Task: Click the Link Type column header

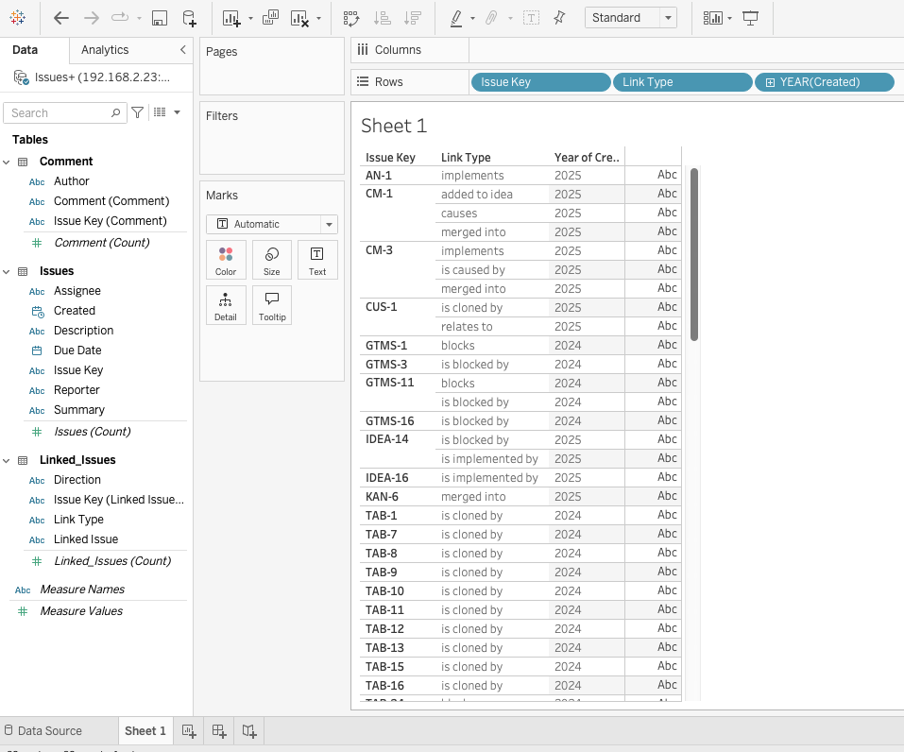Action: [466, 158]
